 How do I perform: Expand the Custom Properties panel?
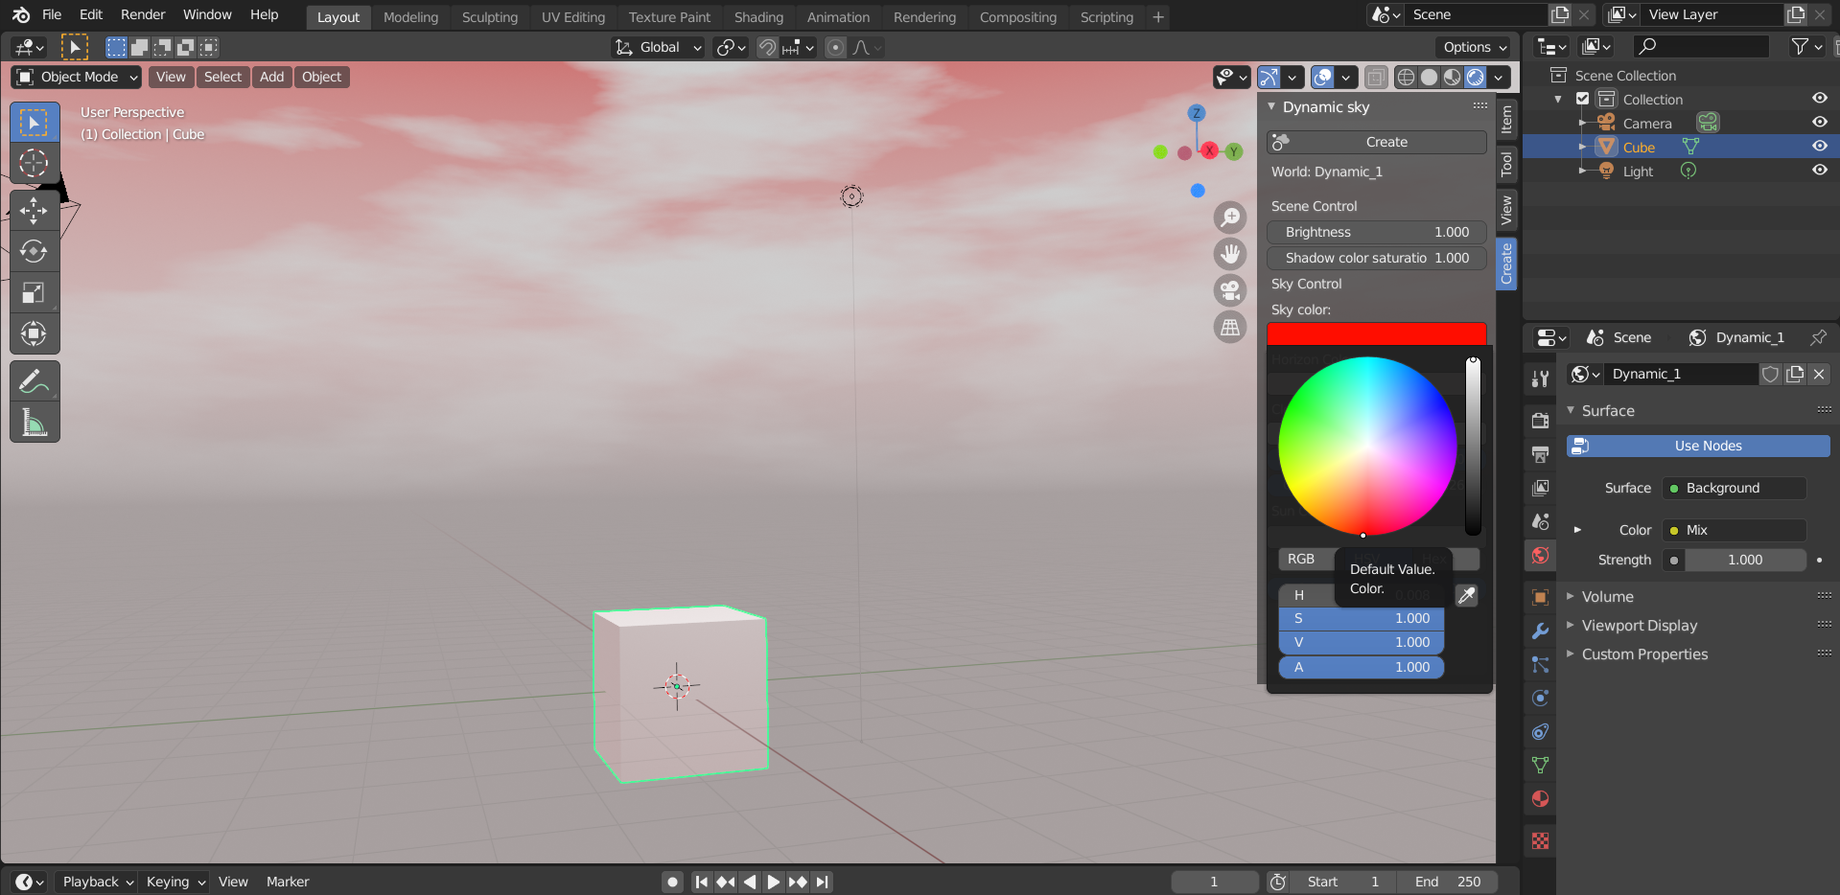coord(1644,654)
